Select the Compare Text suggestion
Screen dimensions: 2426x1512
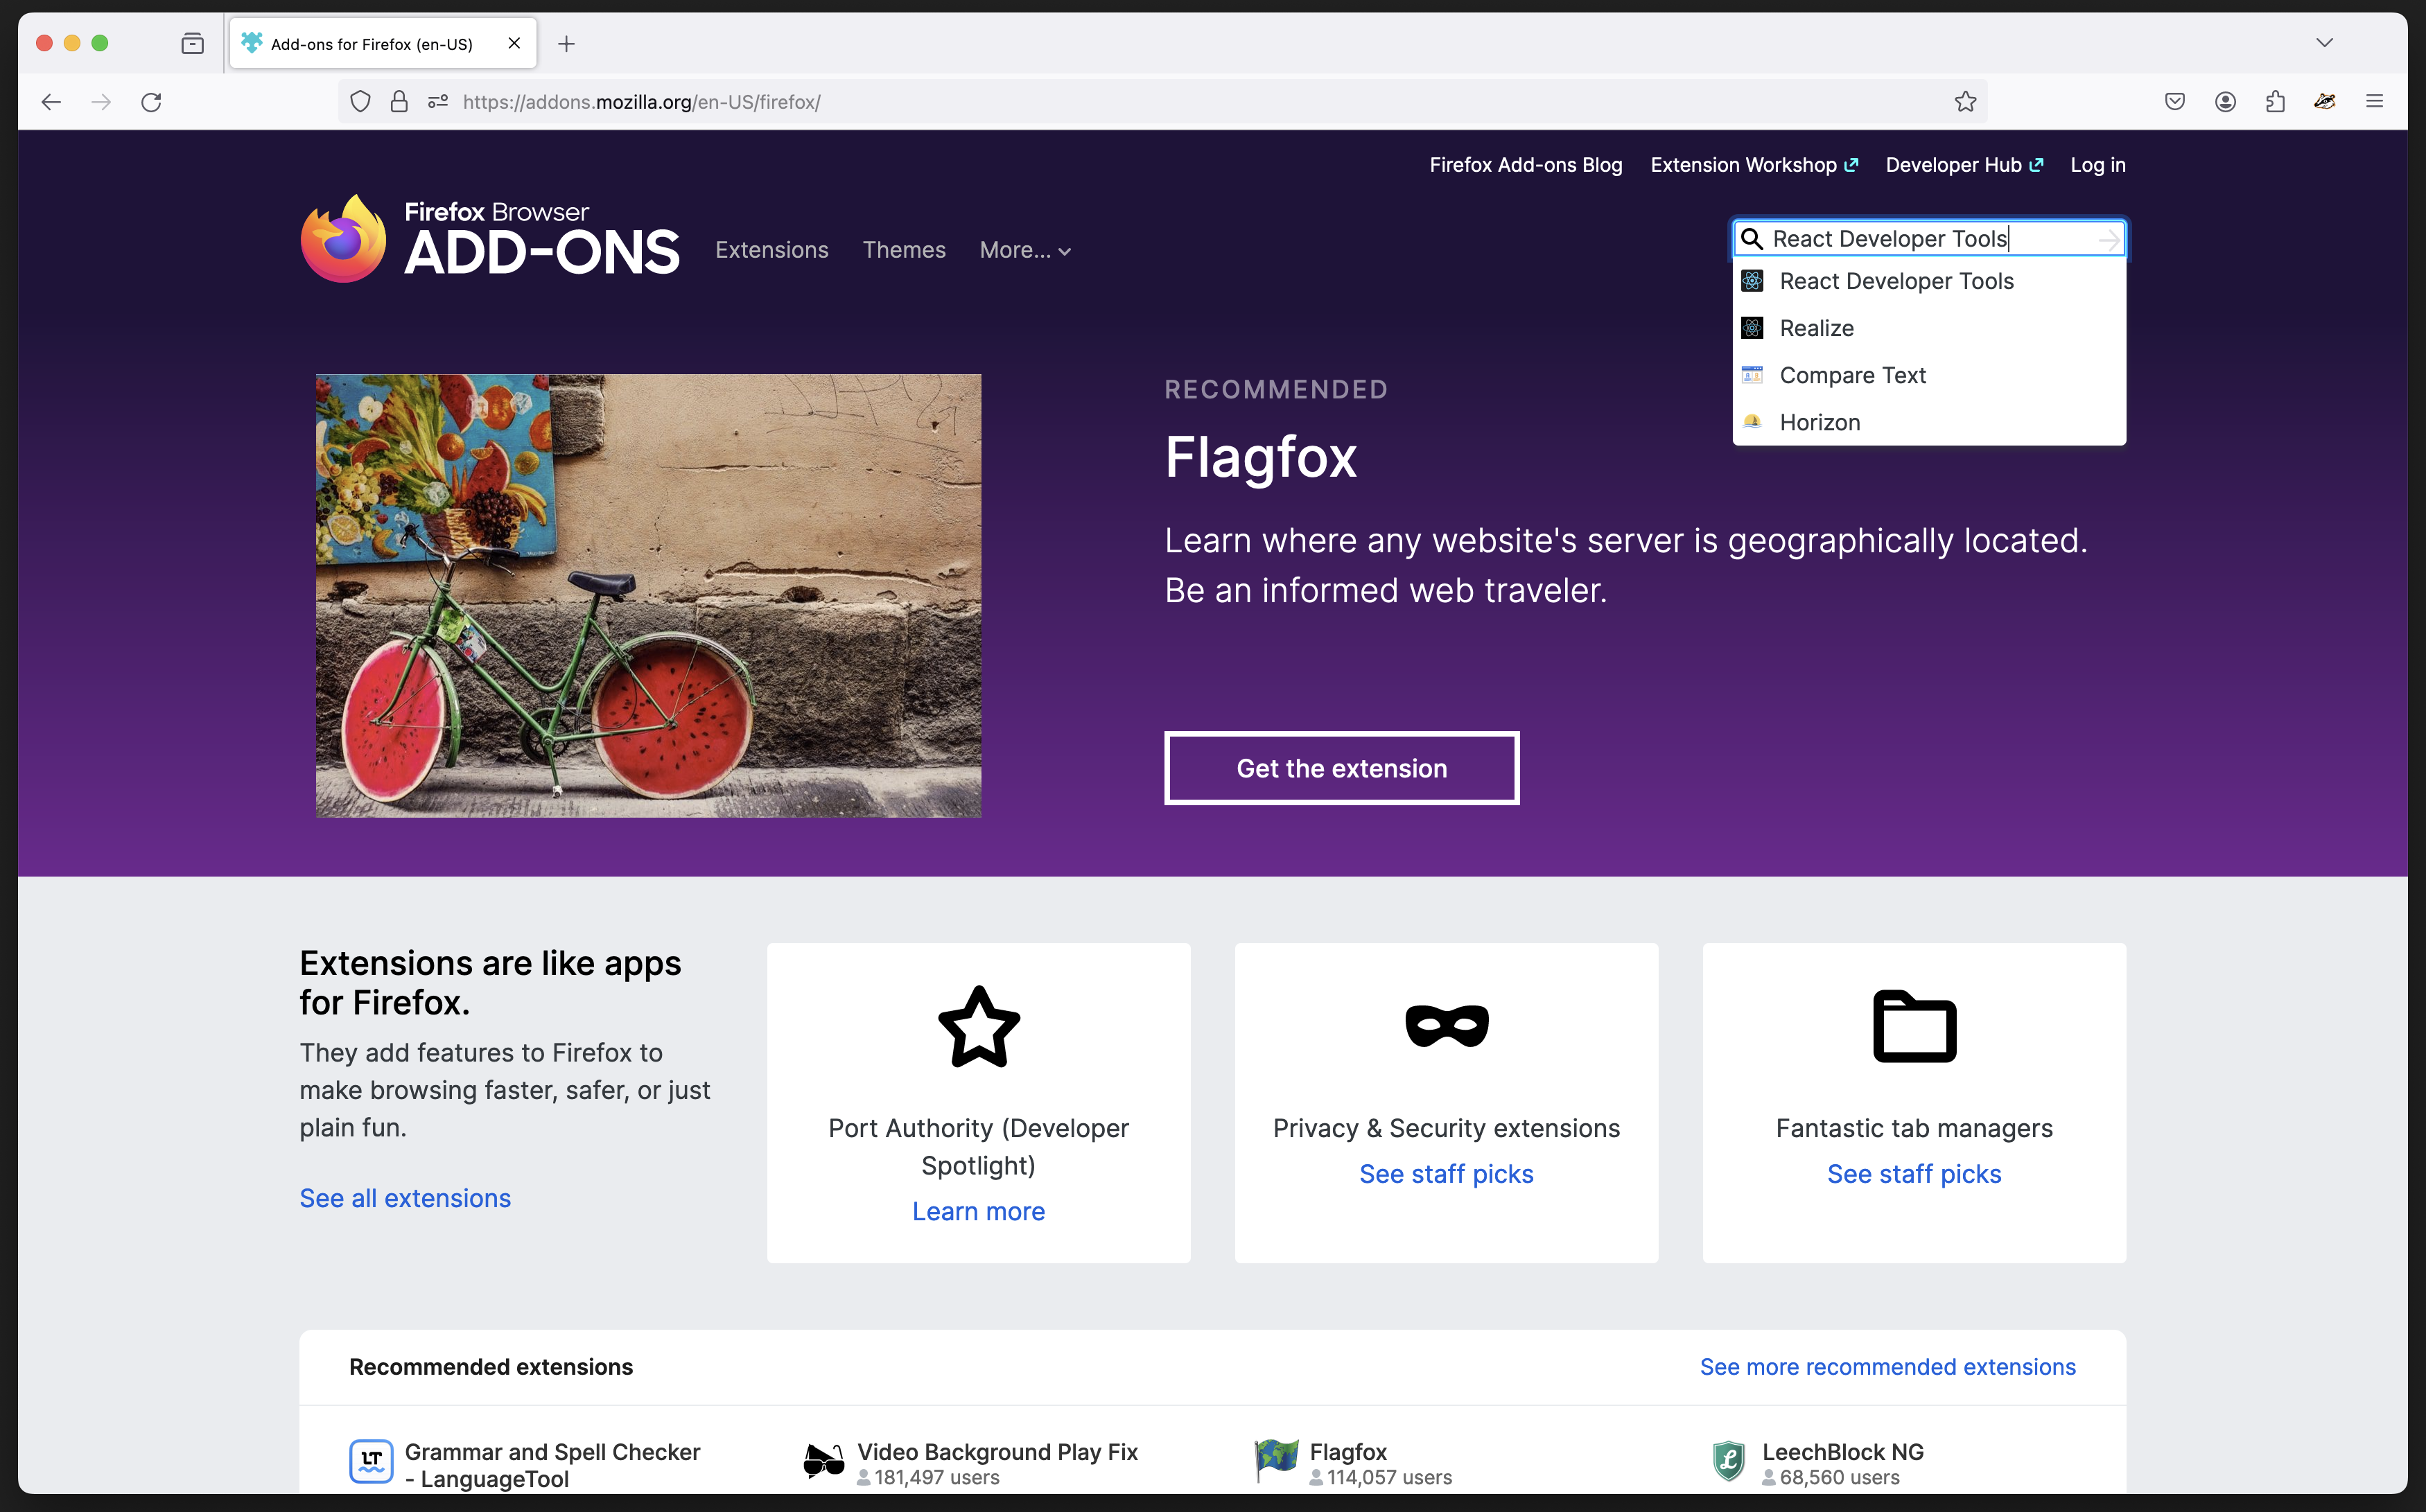[1929, 375]
